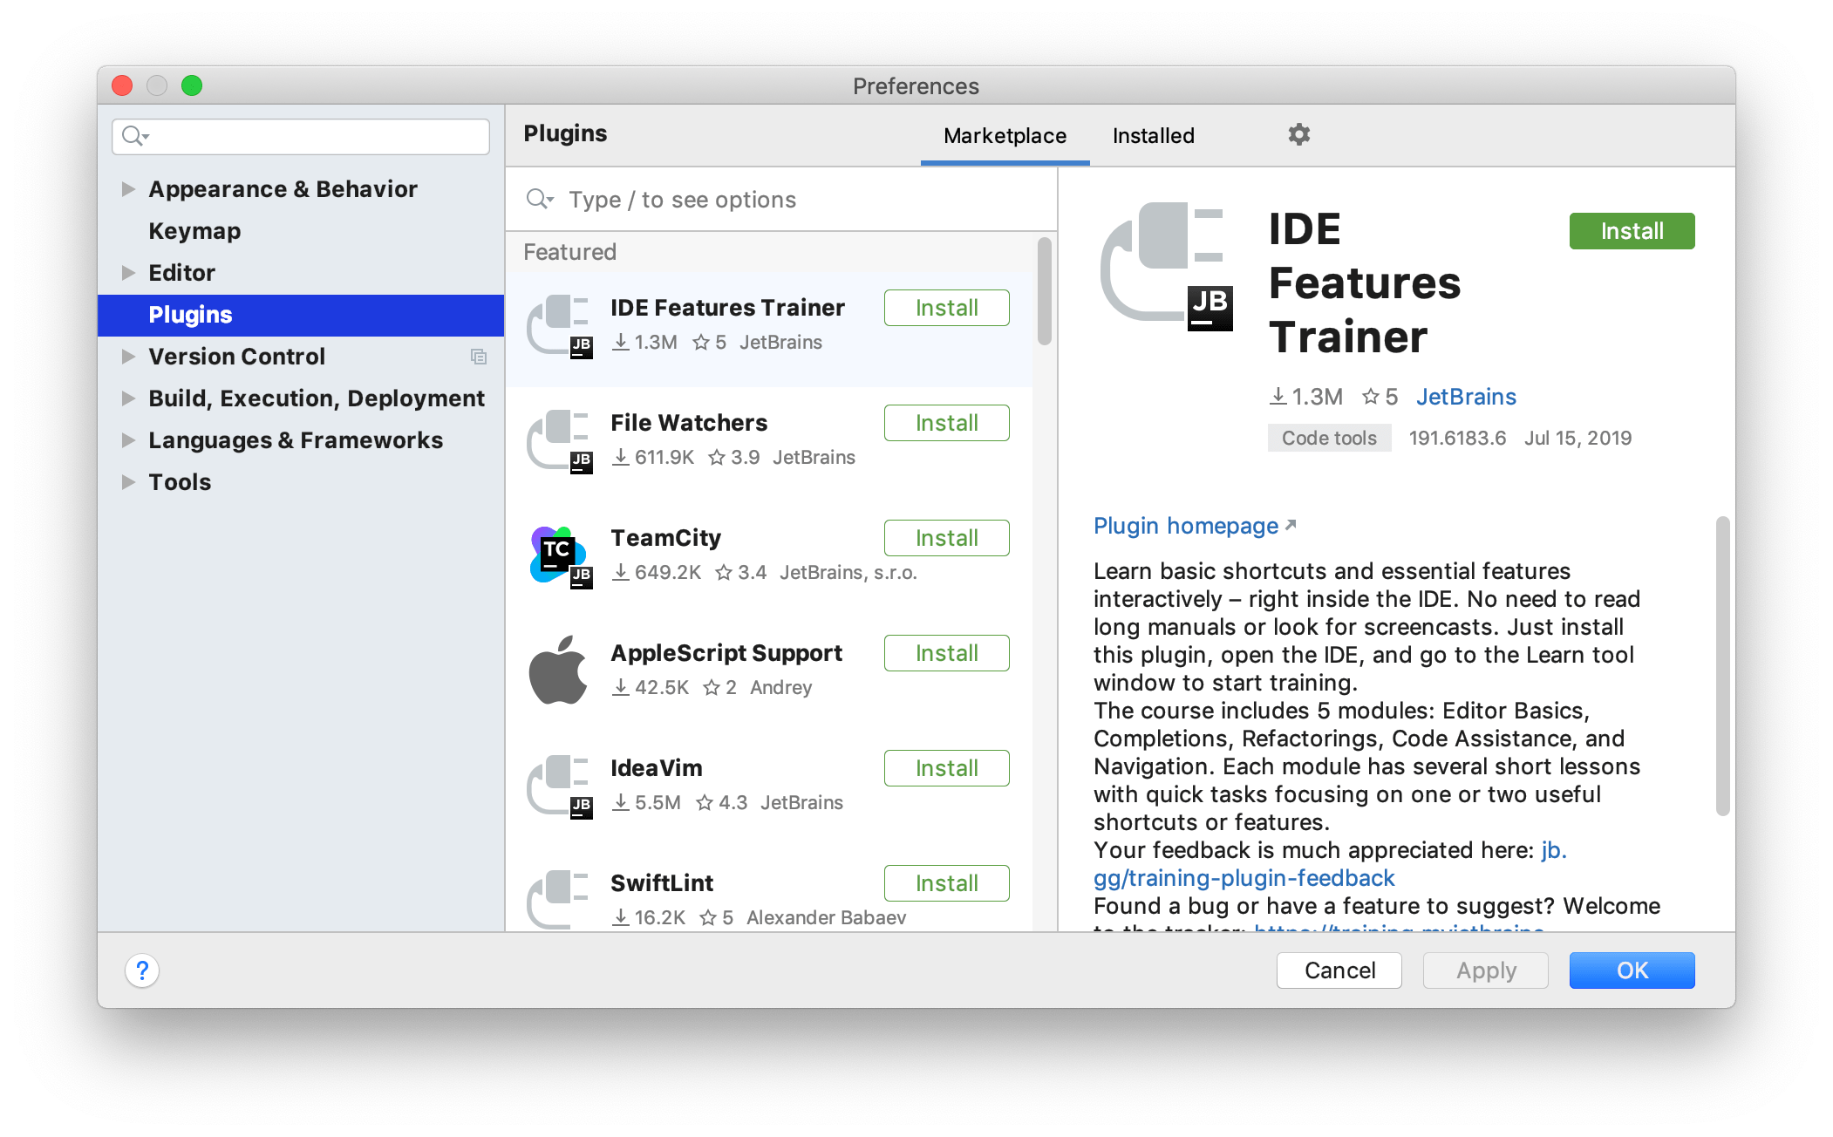Screen dimensions: 1833x1137
Task: Expand the Editor settings section
Action: [x=128, y=273]
